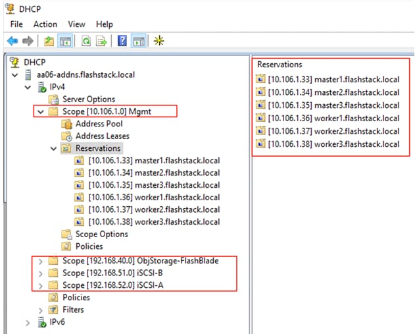Click the Address Leases clock folder icon
415x334 pixels.
66,136
